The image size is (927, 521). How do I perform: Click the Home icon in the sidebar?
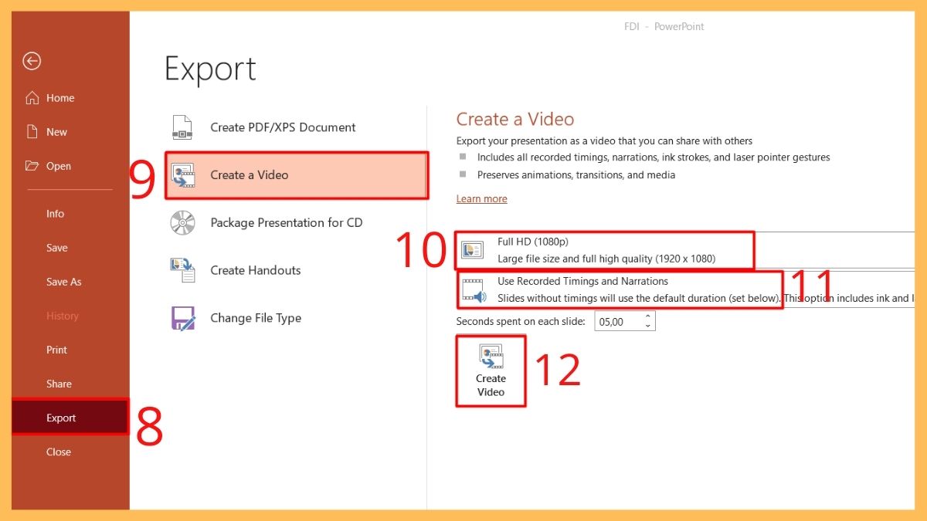point(35,97)
